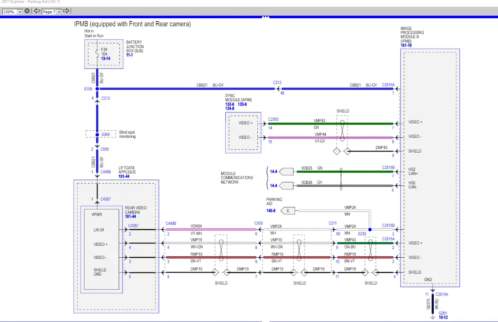The height and width of the screenshot is (322, 498).
Task: Click the diagram title IPMB heading
Action: click(132, 24)
